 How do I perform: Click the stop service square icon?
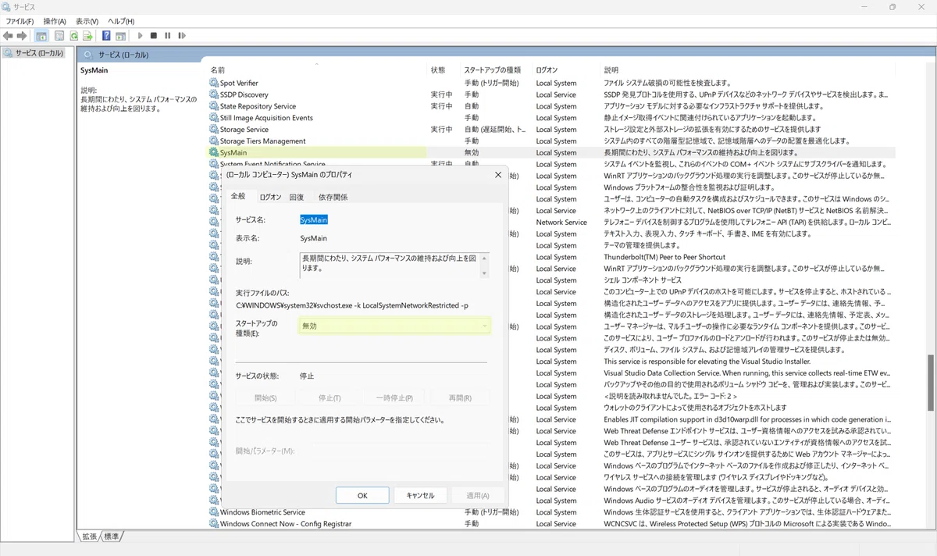tap(154, 36)
